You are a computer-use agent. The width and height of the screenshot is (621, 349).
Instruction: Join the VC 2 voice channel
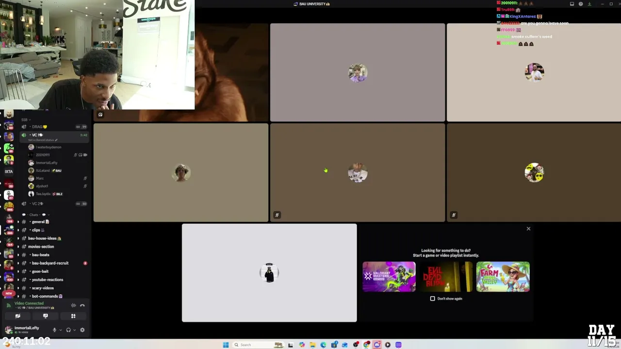click(53, 204)
